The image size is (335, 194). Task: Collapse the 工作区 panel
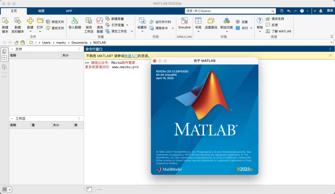click(12, 119)
